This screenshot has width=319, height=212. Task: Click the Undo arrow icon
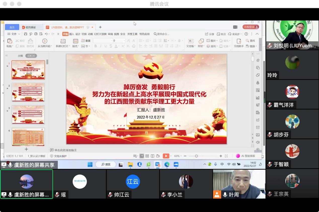(x=46, y=34)
